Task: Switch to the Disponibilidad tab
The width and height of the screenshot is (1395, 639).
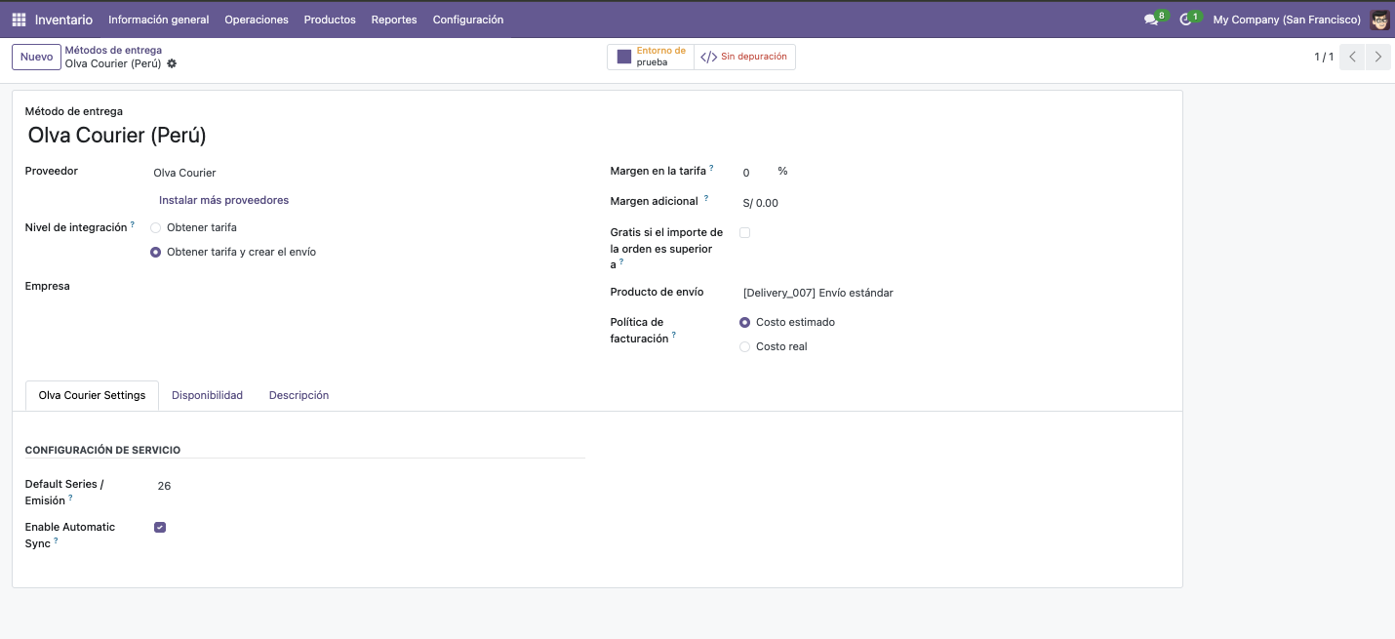Action: (207, 395)
